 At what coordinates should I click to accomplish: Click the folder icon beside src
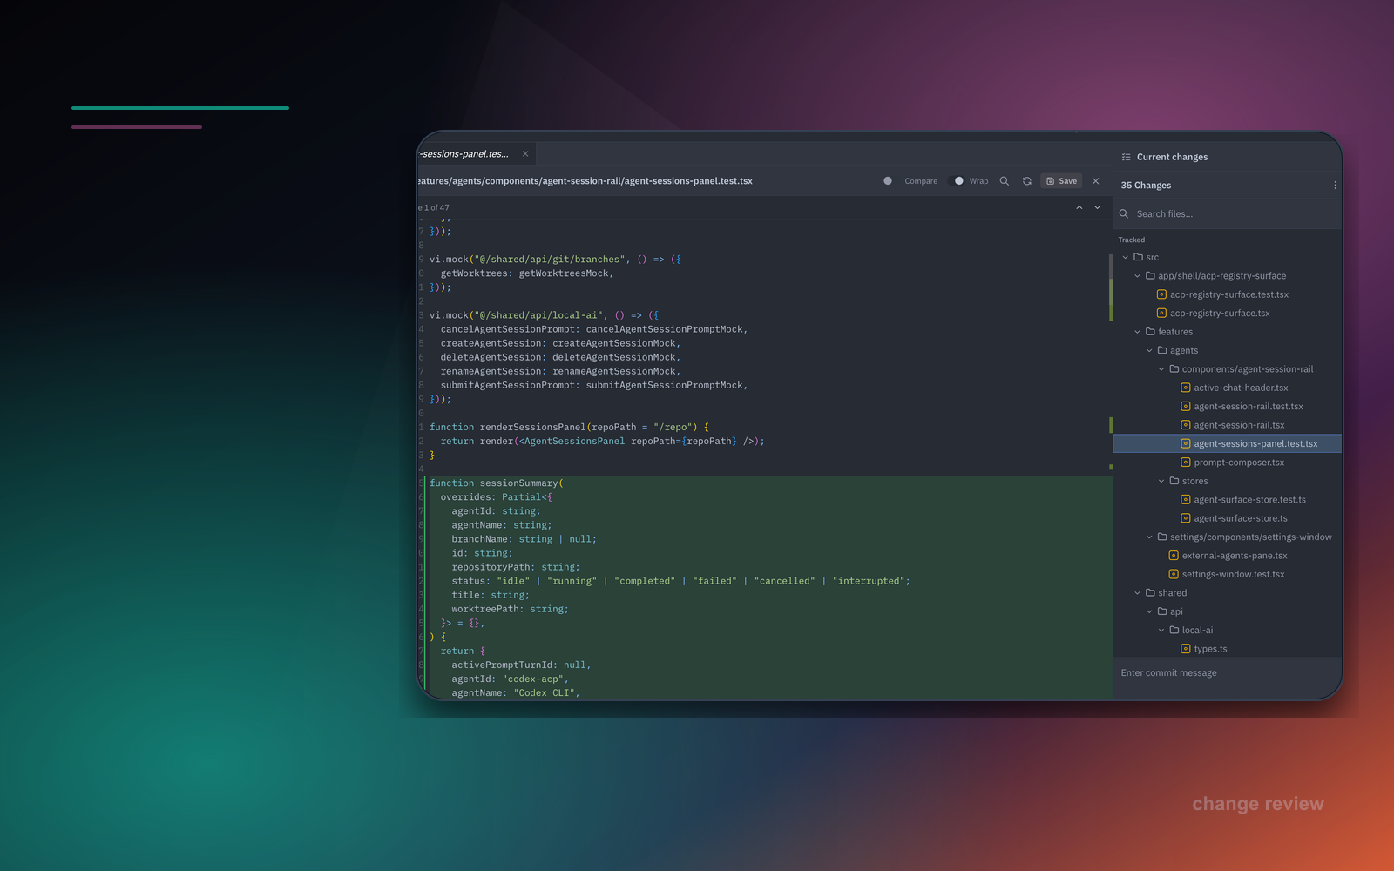(1138, 257)
